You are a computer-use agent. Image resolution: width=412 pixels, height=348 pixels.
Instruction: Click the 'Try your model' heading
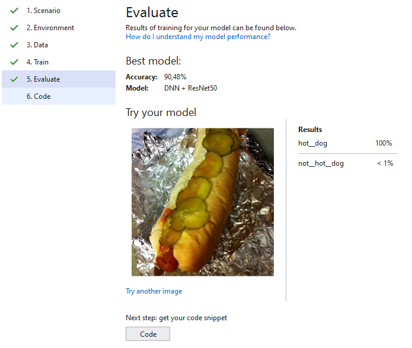[x=161, y=112]
